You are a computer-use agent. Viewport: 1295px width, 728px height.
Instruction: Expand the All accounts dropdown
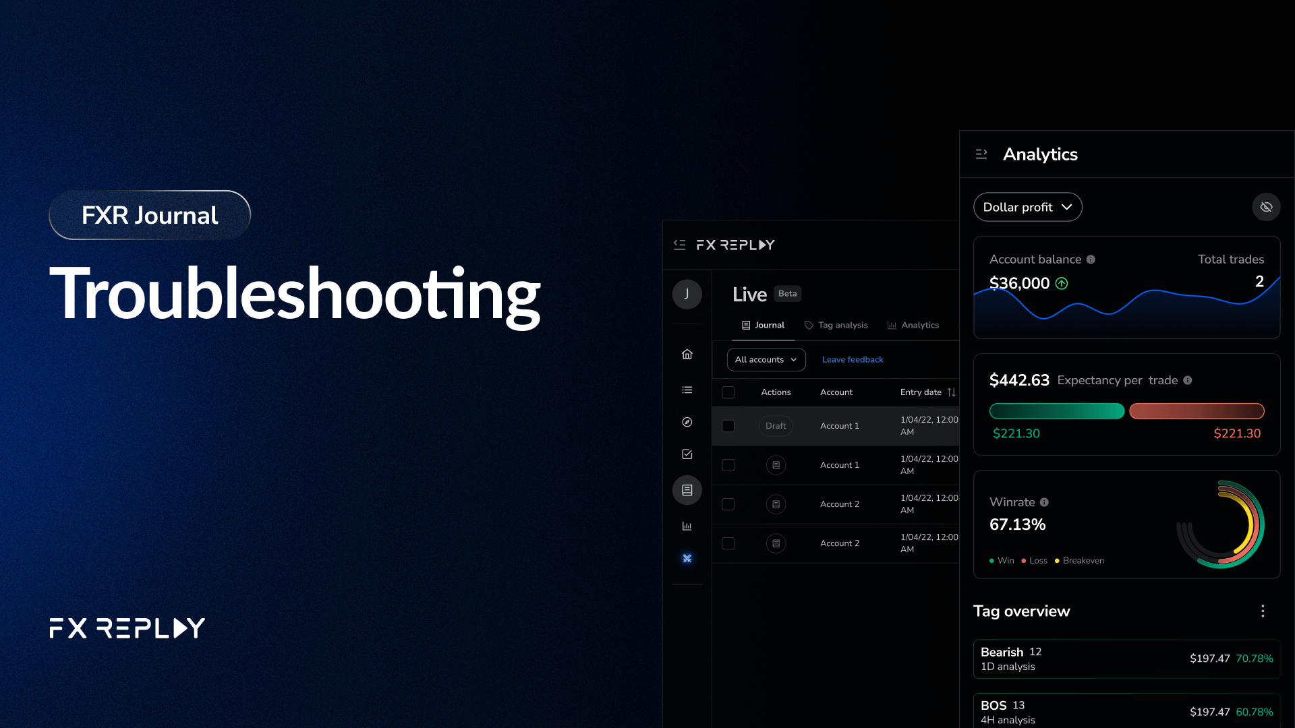[x=766, y=360]
